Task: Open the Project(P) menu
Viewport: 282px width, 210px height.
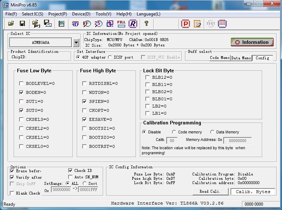Action: (58, 14)
